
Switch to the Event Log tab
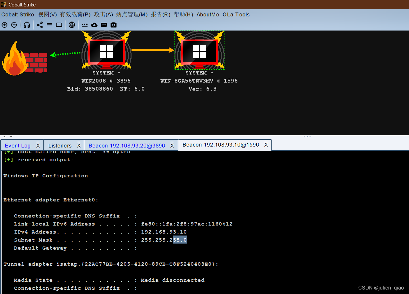click(18, 146)
